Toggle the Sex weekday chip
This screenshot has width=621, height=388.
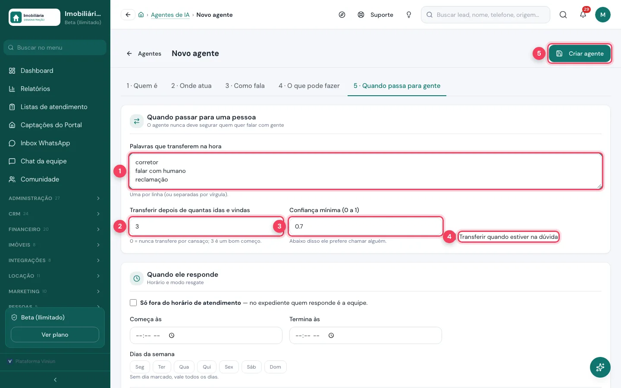pyautogui.click(x=229, y=367)
